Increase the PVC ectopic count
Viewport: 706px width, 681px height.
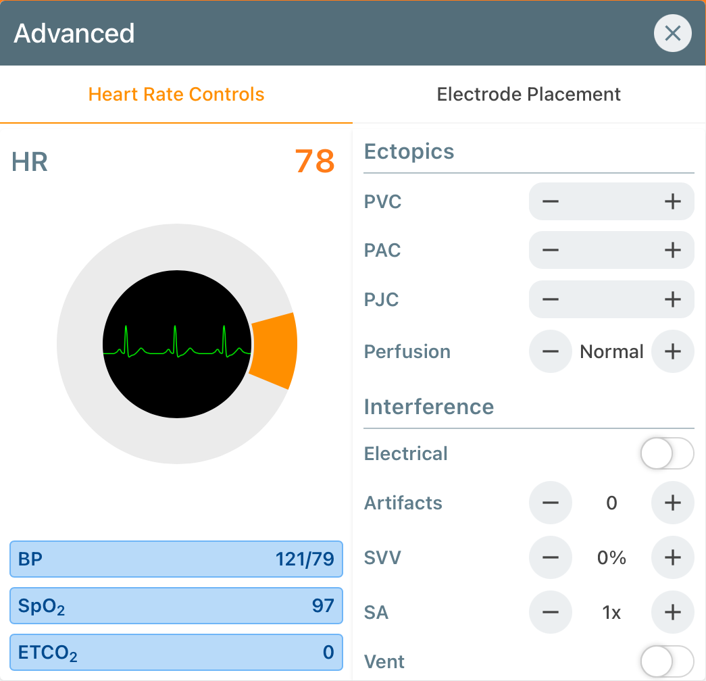[672, 201]
